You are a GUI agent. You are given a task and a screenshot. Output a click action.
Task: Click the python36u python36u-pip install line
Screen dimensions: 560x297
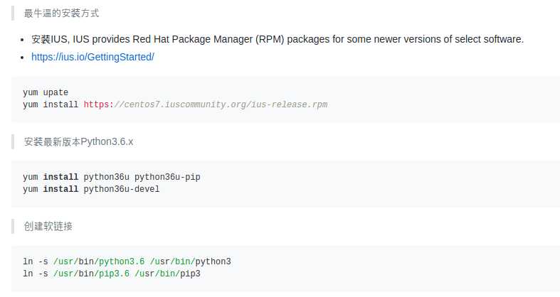(112, 177)
